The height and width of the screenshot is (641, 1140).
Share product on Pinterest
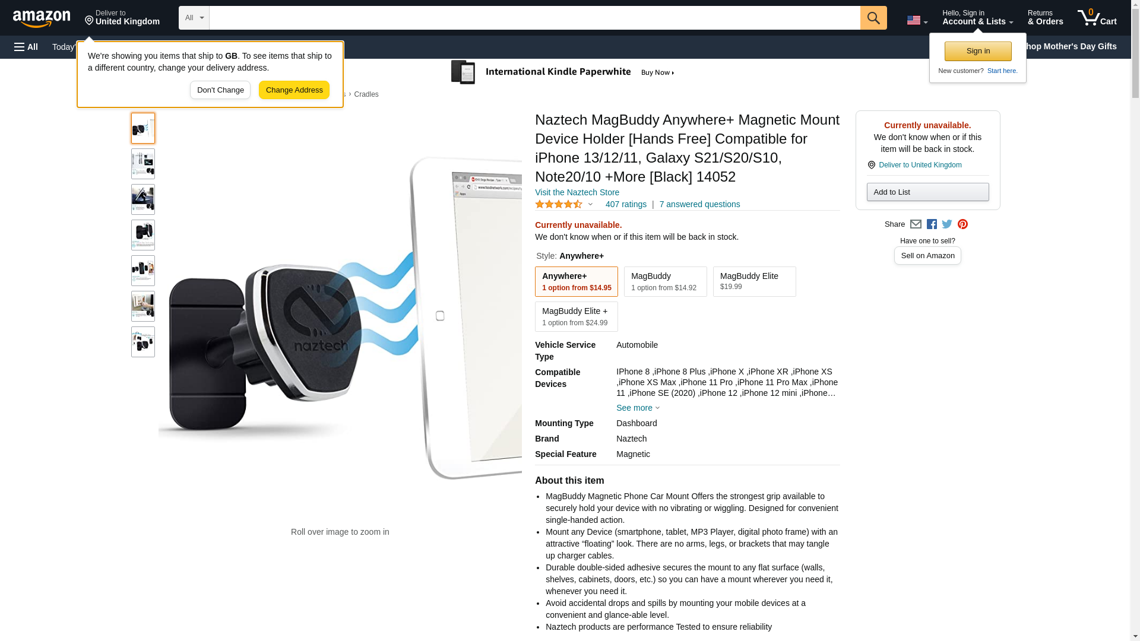pos(962,224)
